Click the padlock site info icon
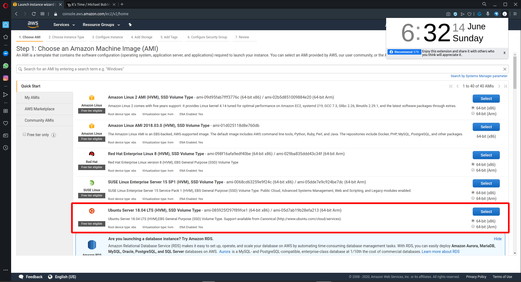Screen dimensions: 521x282 point(56,14)
